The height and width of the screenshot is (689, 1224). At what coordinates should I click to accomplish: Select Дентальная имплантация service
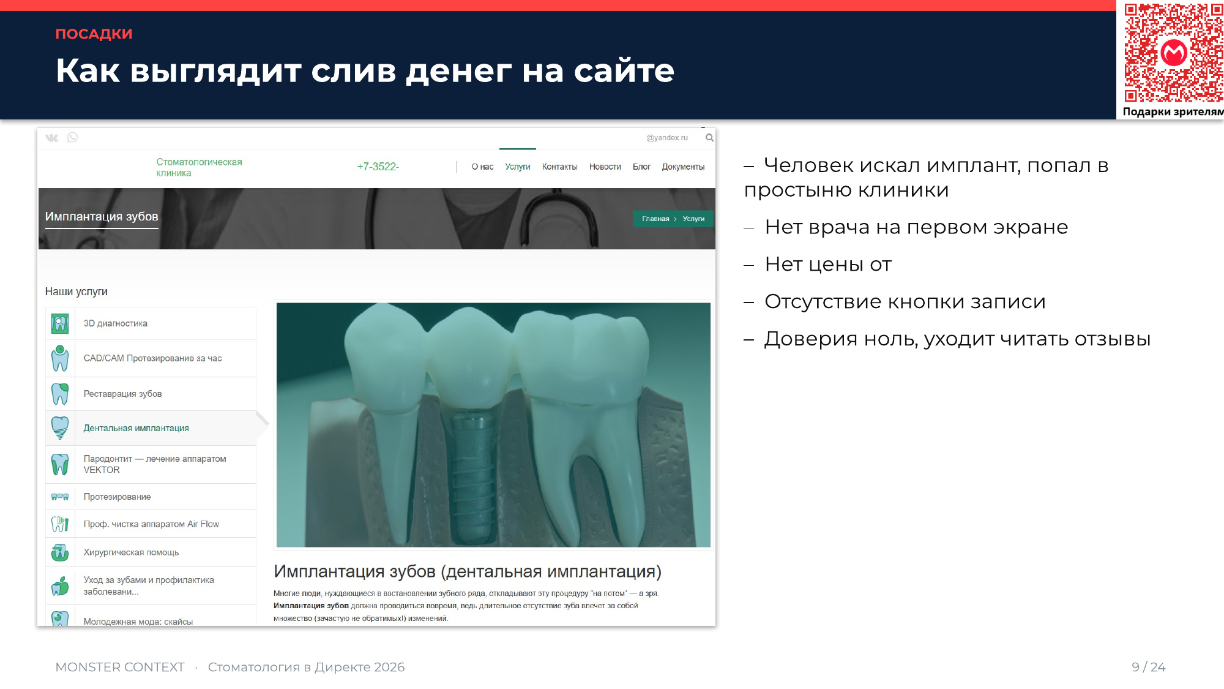pos(151,428)
